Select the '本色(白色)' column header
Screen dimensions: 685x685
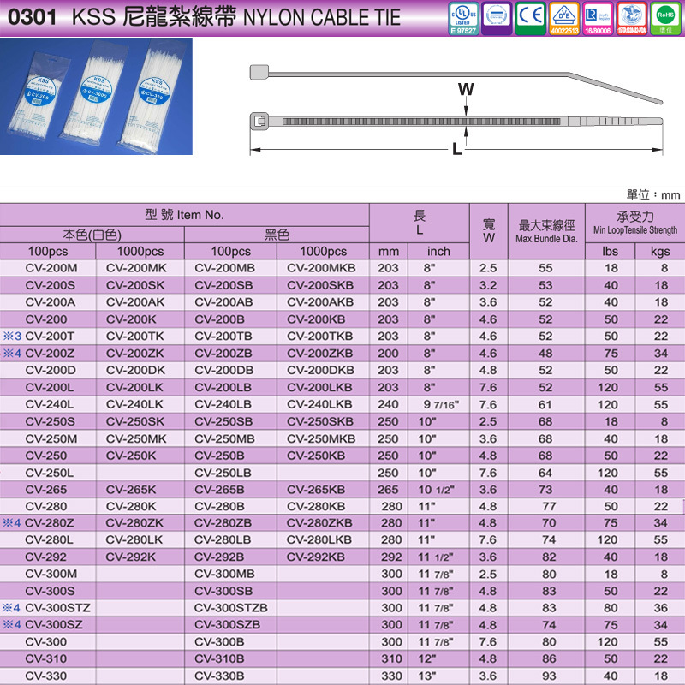click(x=92, y=235)
